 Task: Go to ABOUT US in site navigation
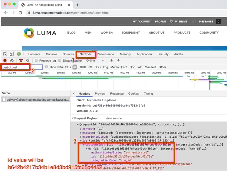pos(157,33)
